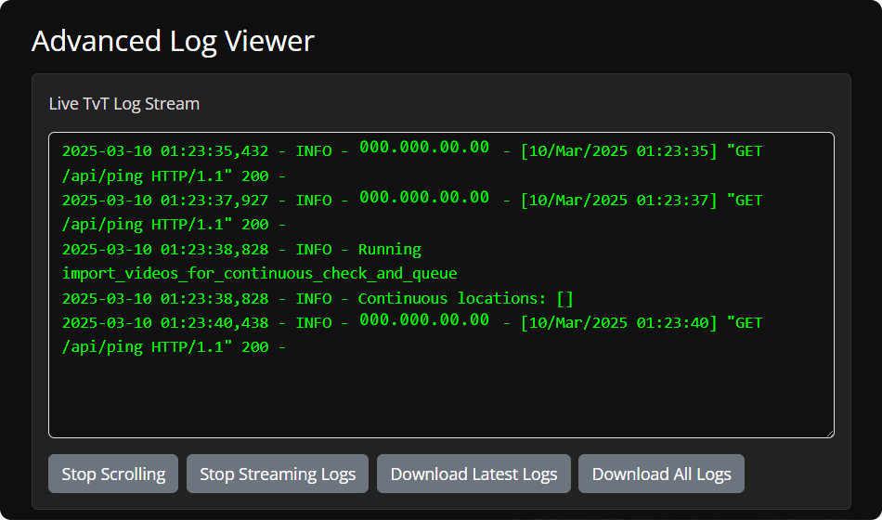This screenshot has width=882, height=520.
Task: Click the 01:23:37,927 log timestamp
Action: click(x=214, y=201)
